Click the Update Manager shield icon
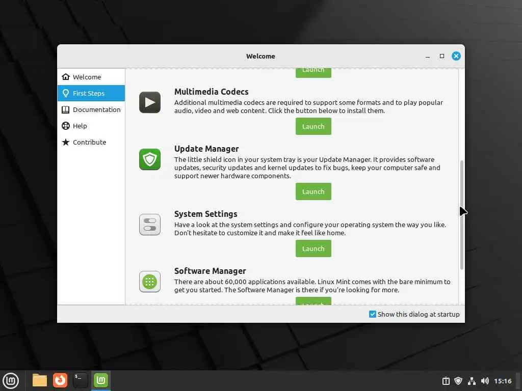The width and height of the screenshot is (522, 391). (150, 159)
